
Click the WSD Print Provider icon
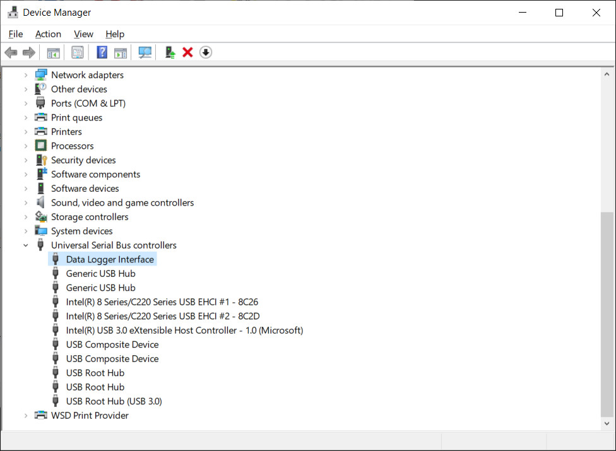pyautogui.click(x=41, y=415)
